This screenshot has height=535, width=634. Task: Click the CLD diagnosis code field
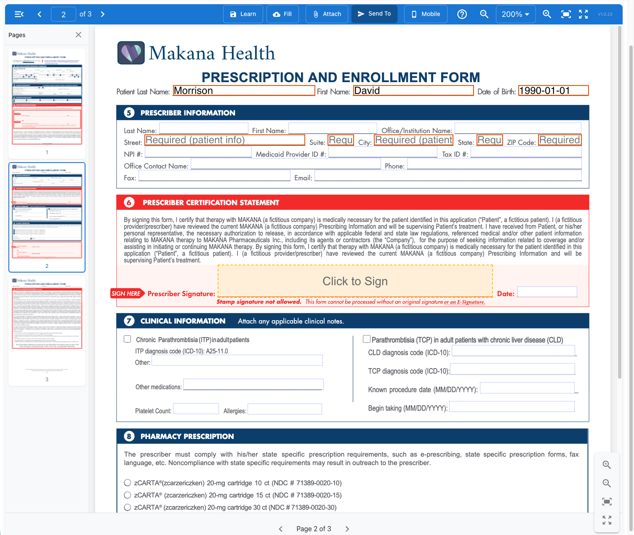(514, 350)
